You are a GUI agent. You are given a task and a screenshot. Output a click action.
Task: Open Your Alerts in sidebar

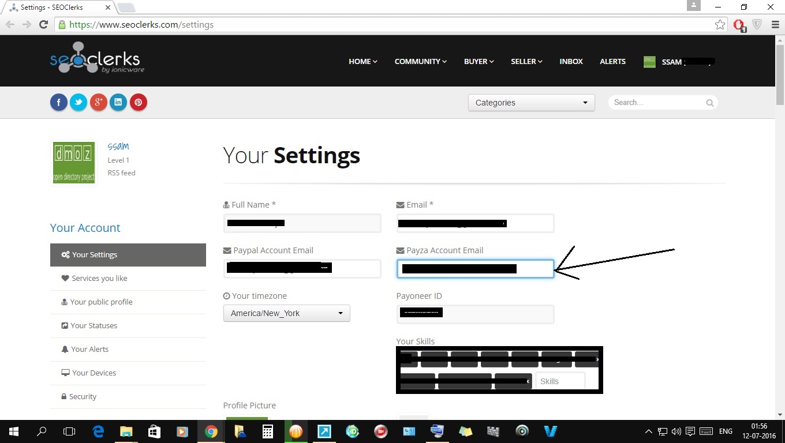(128, 350)
